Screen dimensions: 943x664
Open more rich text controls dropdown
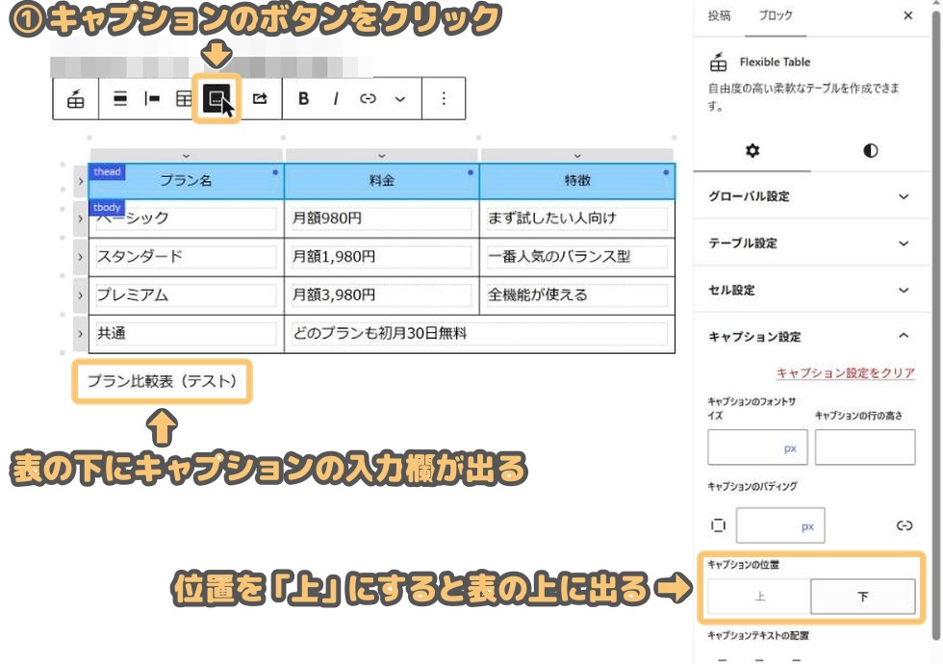400,99
